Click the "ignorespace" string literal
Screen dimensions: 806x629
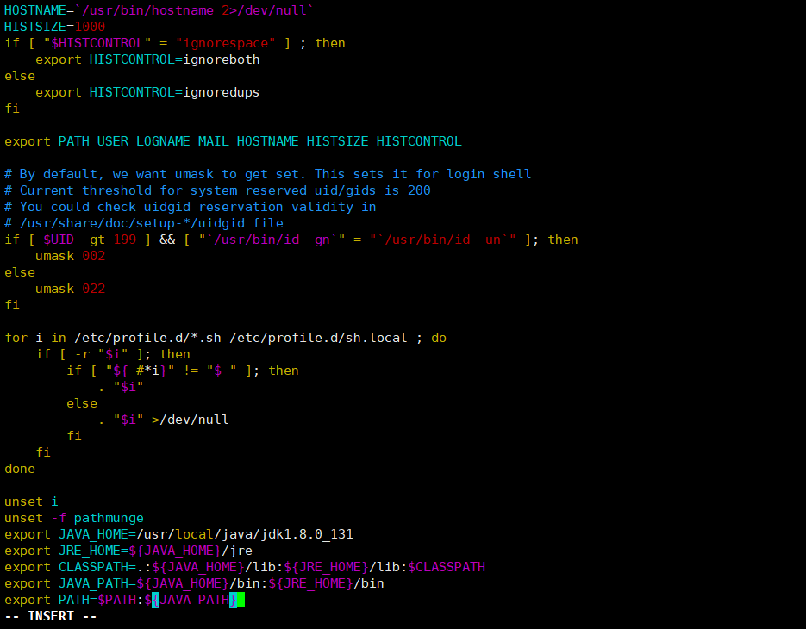(x=225, y=43)
